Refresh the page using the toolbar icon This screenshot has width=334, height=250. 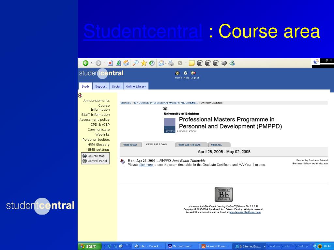pyautogui.click(x=118, y=63)
